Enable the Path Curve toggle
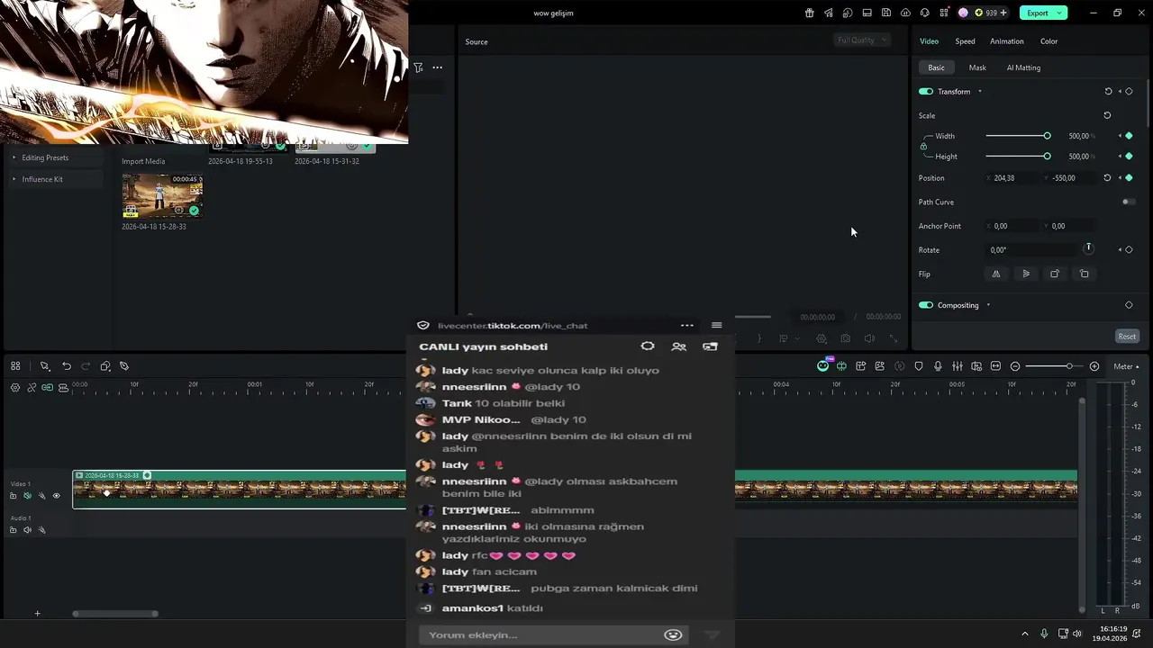The height and width of the screenshot is (648, 1153). coord(1128,202)
